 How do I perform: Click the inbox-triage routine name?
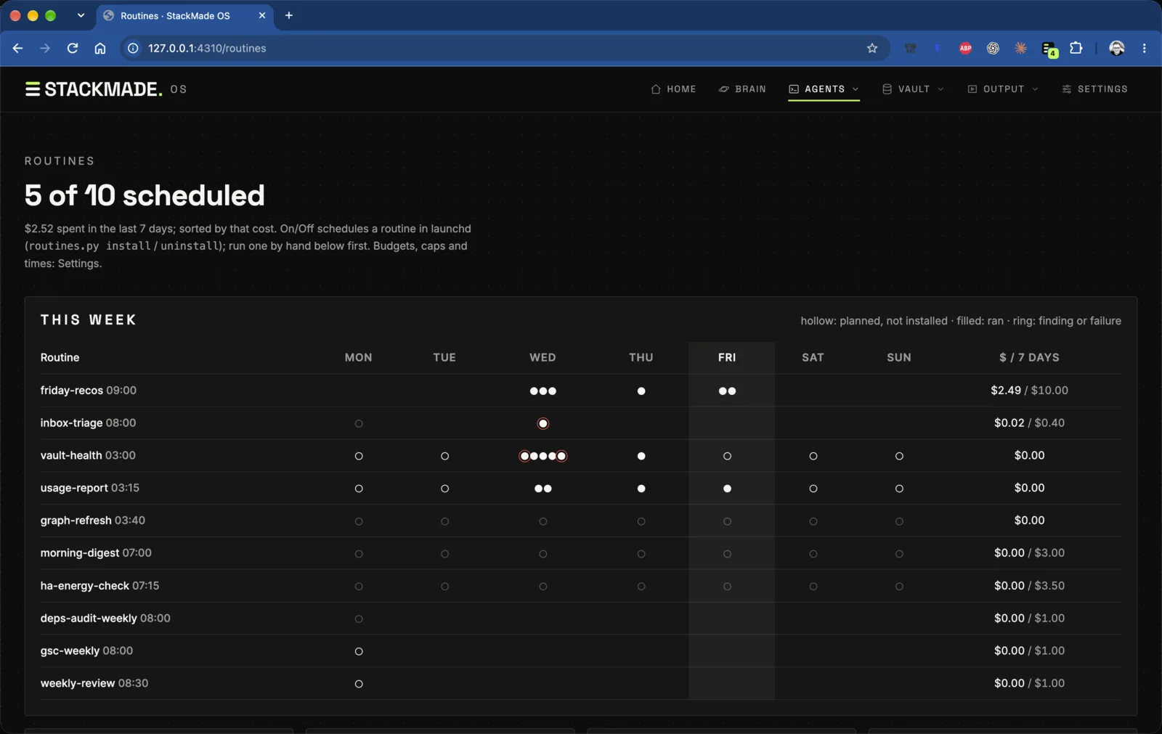pyautogui.click(x=72, y=423)
